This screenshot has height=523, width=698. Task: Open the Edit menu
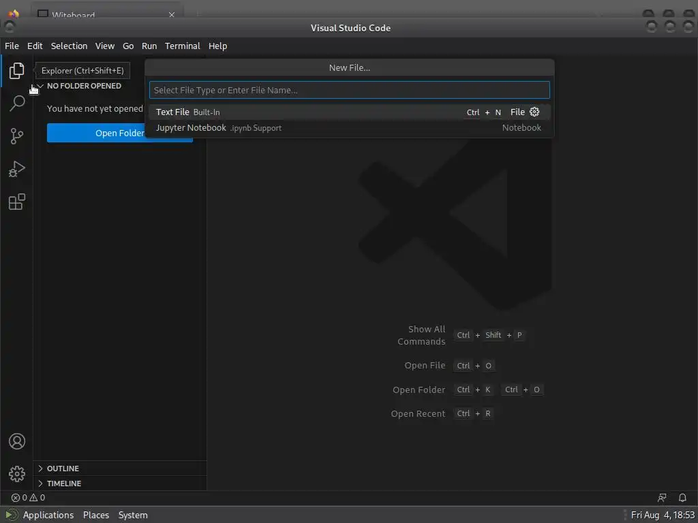point(35,46)
